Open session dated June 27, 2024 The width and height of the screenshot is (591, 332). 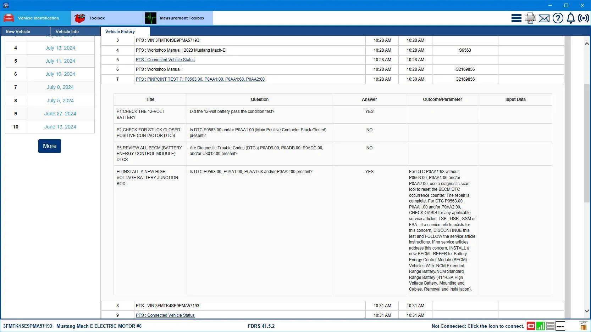click(60, 114)
